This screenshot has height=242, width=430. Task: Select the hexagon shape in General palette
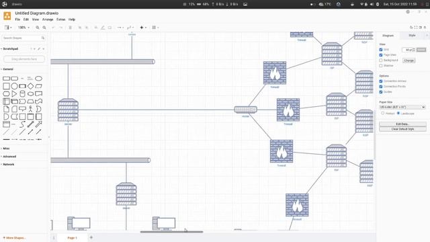[6, 93]
